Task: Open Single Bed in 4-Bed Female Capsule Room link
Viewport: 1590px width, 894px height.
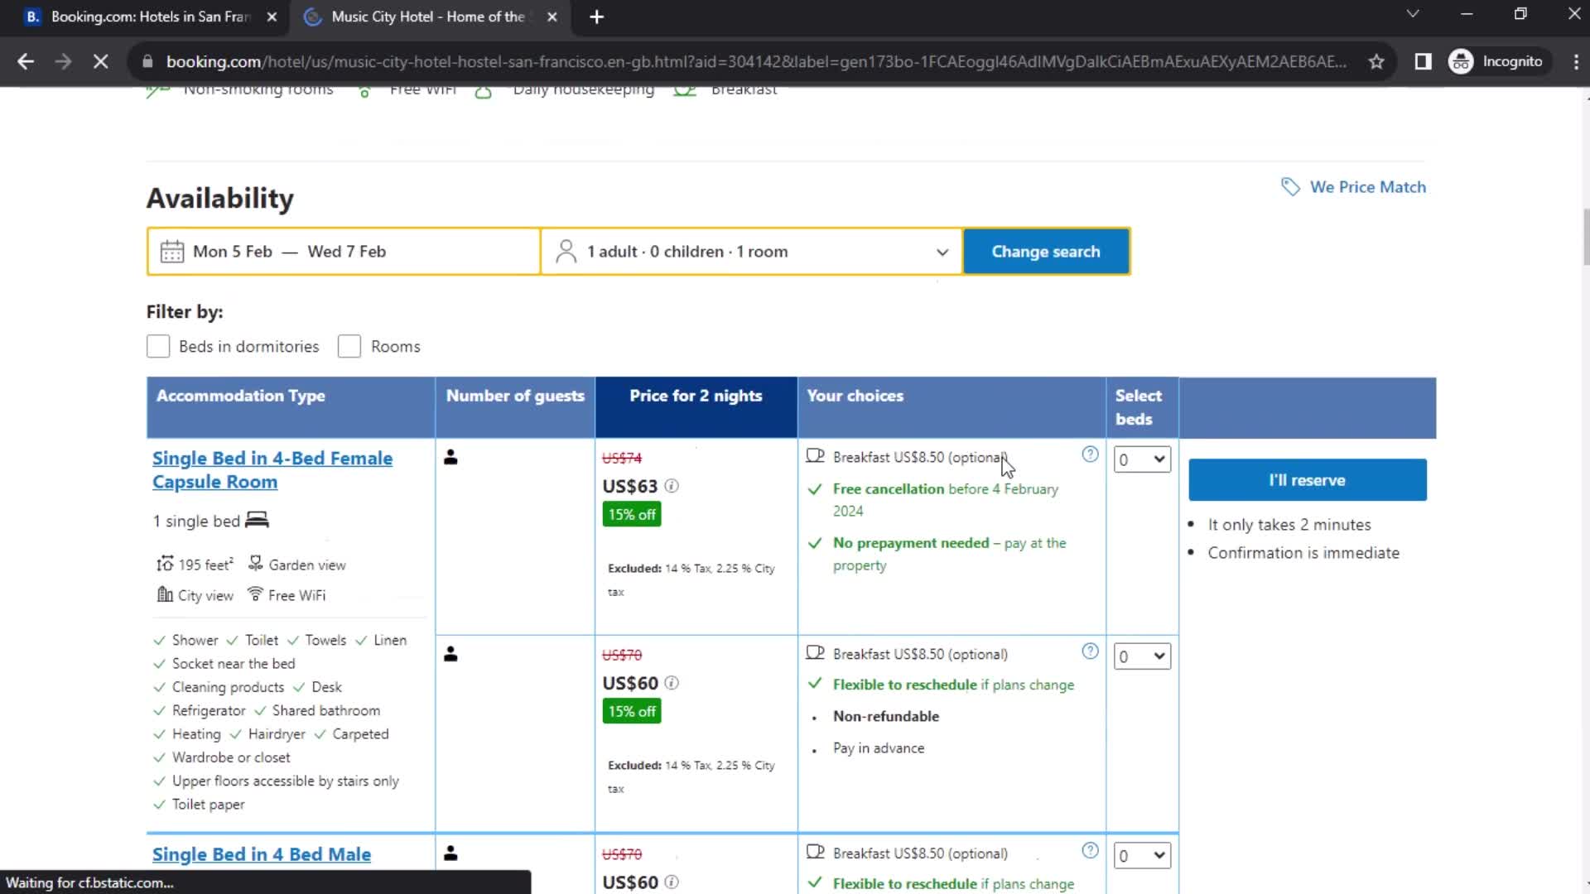Action: pos(272,469)
